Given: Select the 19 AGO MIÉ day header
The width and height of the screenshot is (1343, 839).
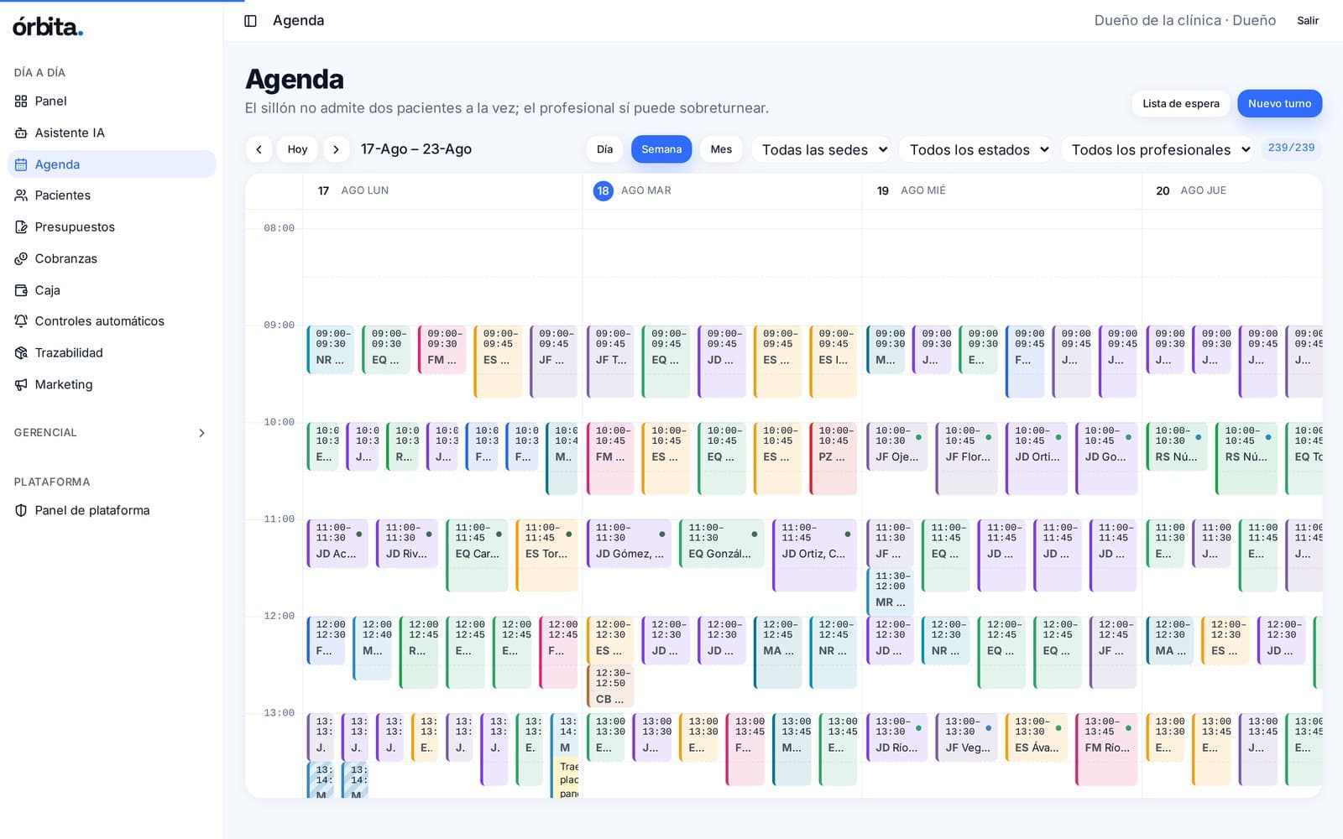Looking at the screenshot, I should tap(1001, 191).
